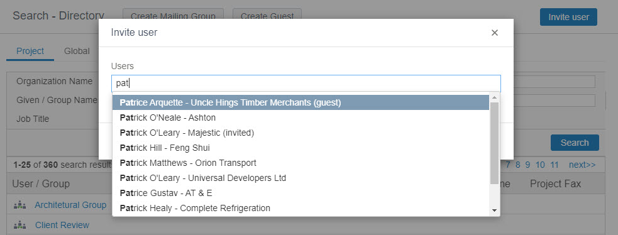Click the Architetural Group icon
The height and width of the screenshot is (235, 618).
point(19,205)
